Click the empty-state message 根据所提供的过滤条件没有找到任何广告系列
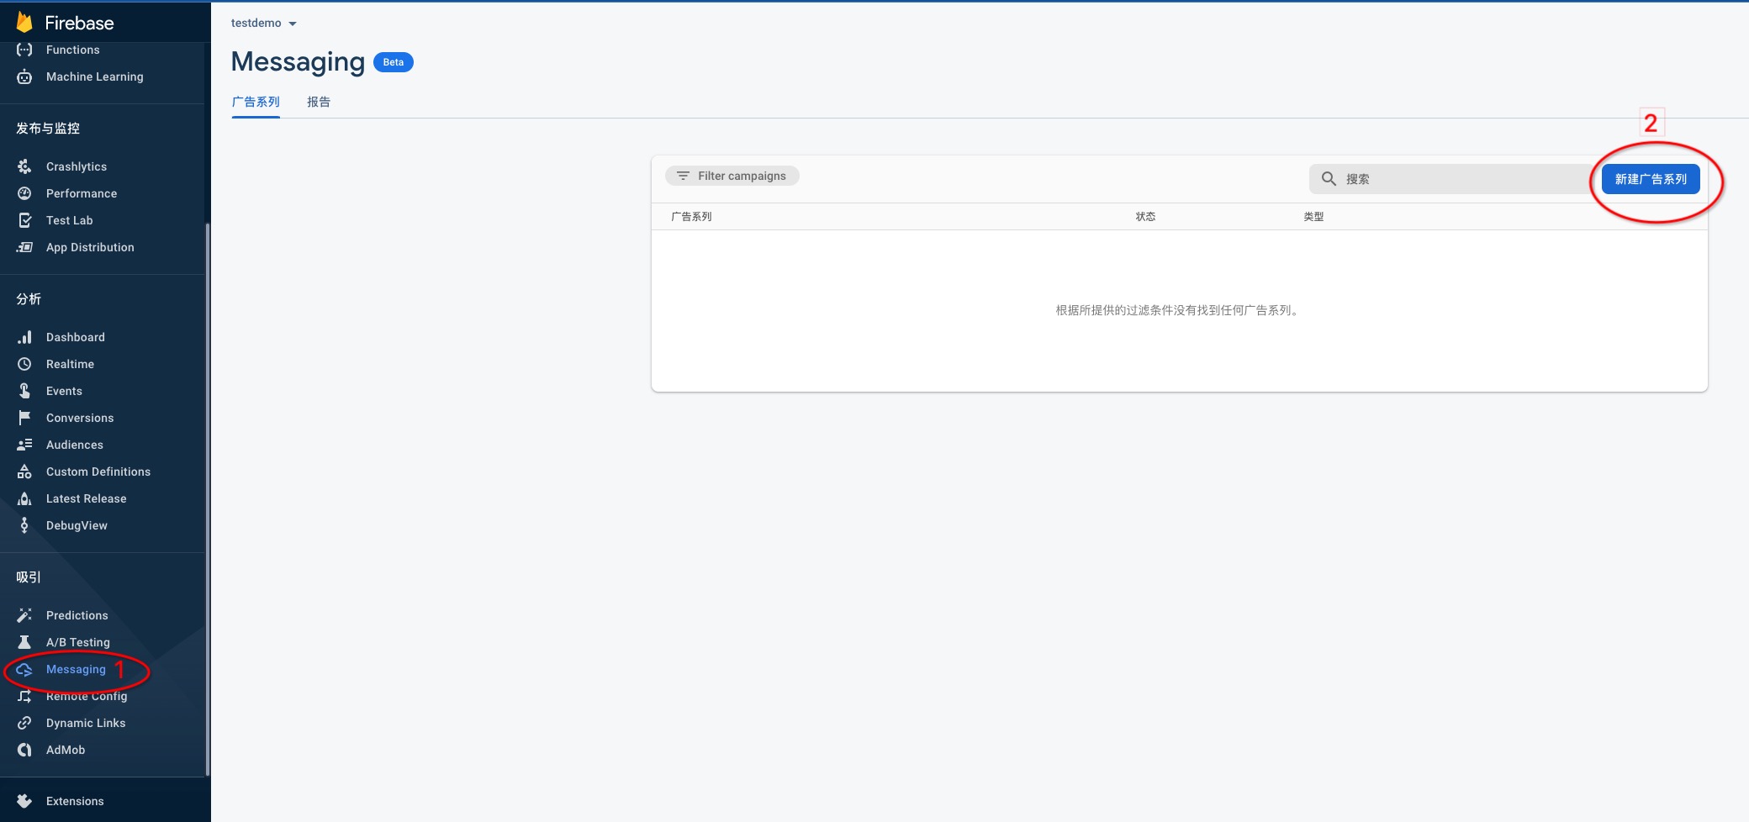The width and height of the screenshot is (1749, 822). coord(1179,310)
